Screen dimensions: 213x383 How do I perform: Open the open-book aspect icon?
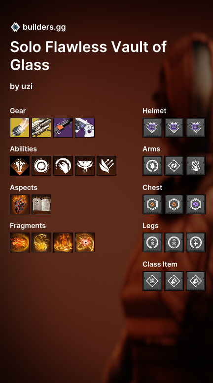[x=41, y=204]
